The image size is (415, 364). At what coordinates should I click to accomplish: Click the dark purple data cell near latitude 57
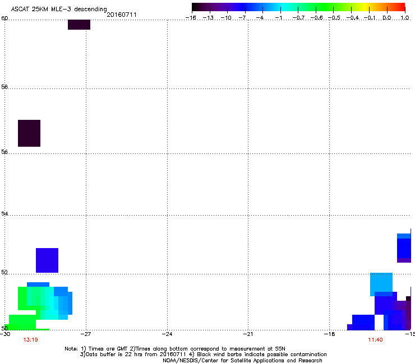point(29,133)
